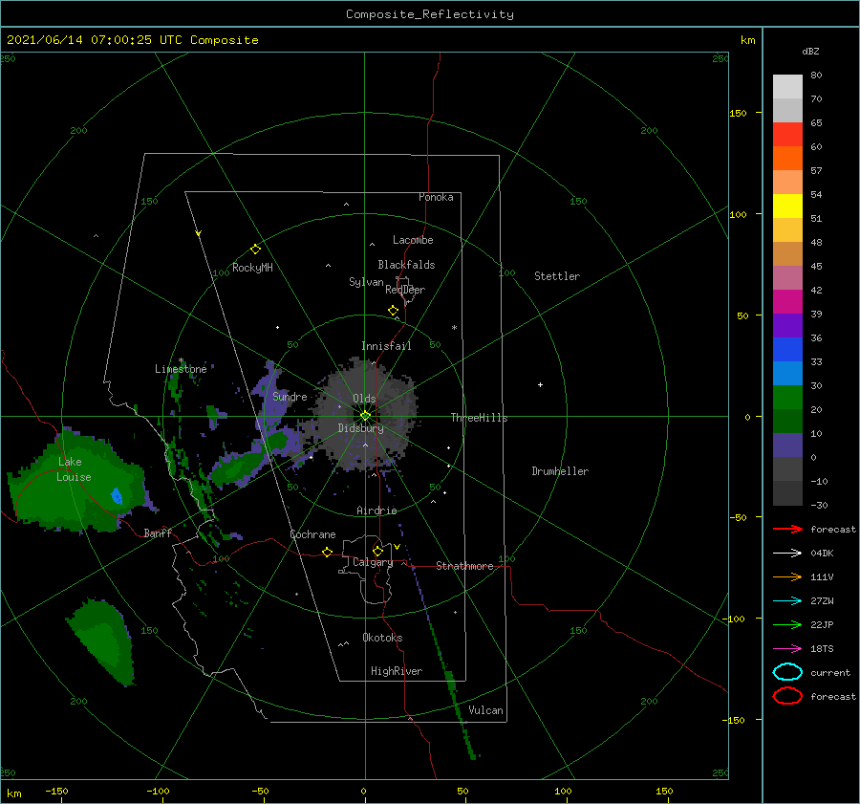Click the Lacombe city label
The width and height of the screenshot is (860, 804).
click(x=413, y=240)
